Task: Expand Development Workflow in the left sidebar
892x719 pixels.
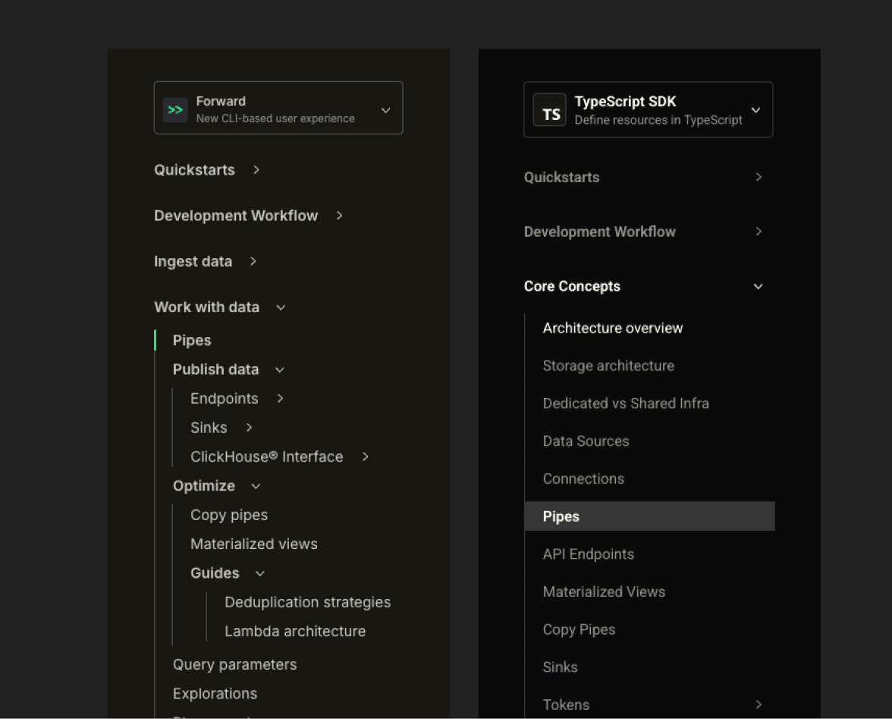Action: [x=339, y=215]
